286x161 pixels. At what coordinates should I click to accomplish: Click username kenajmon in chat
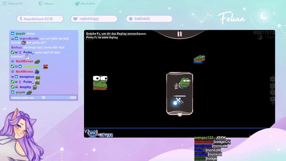point(27,77)
